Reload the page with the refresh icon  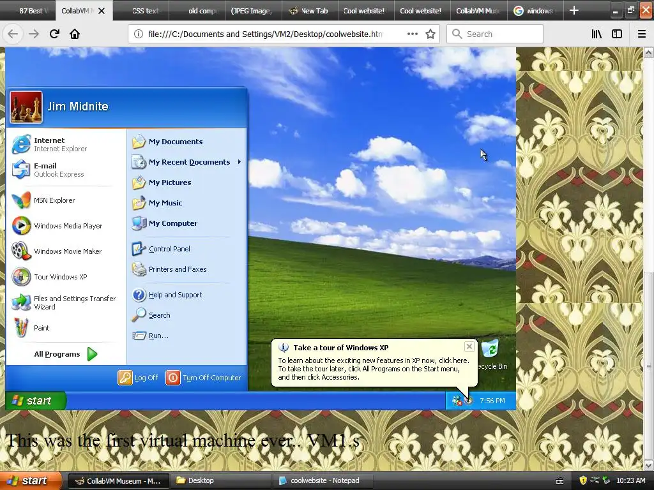pos(54,34)
